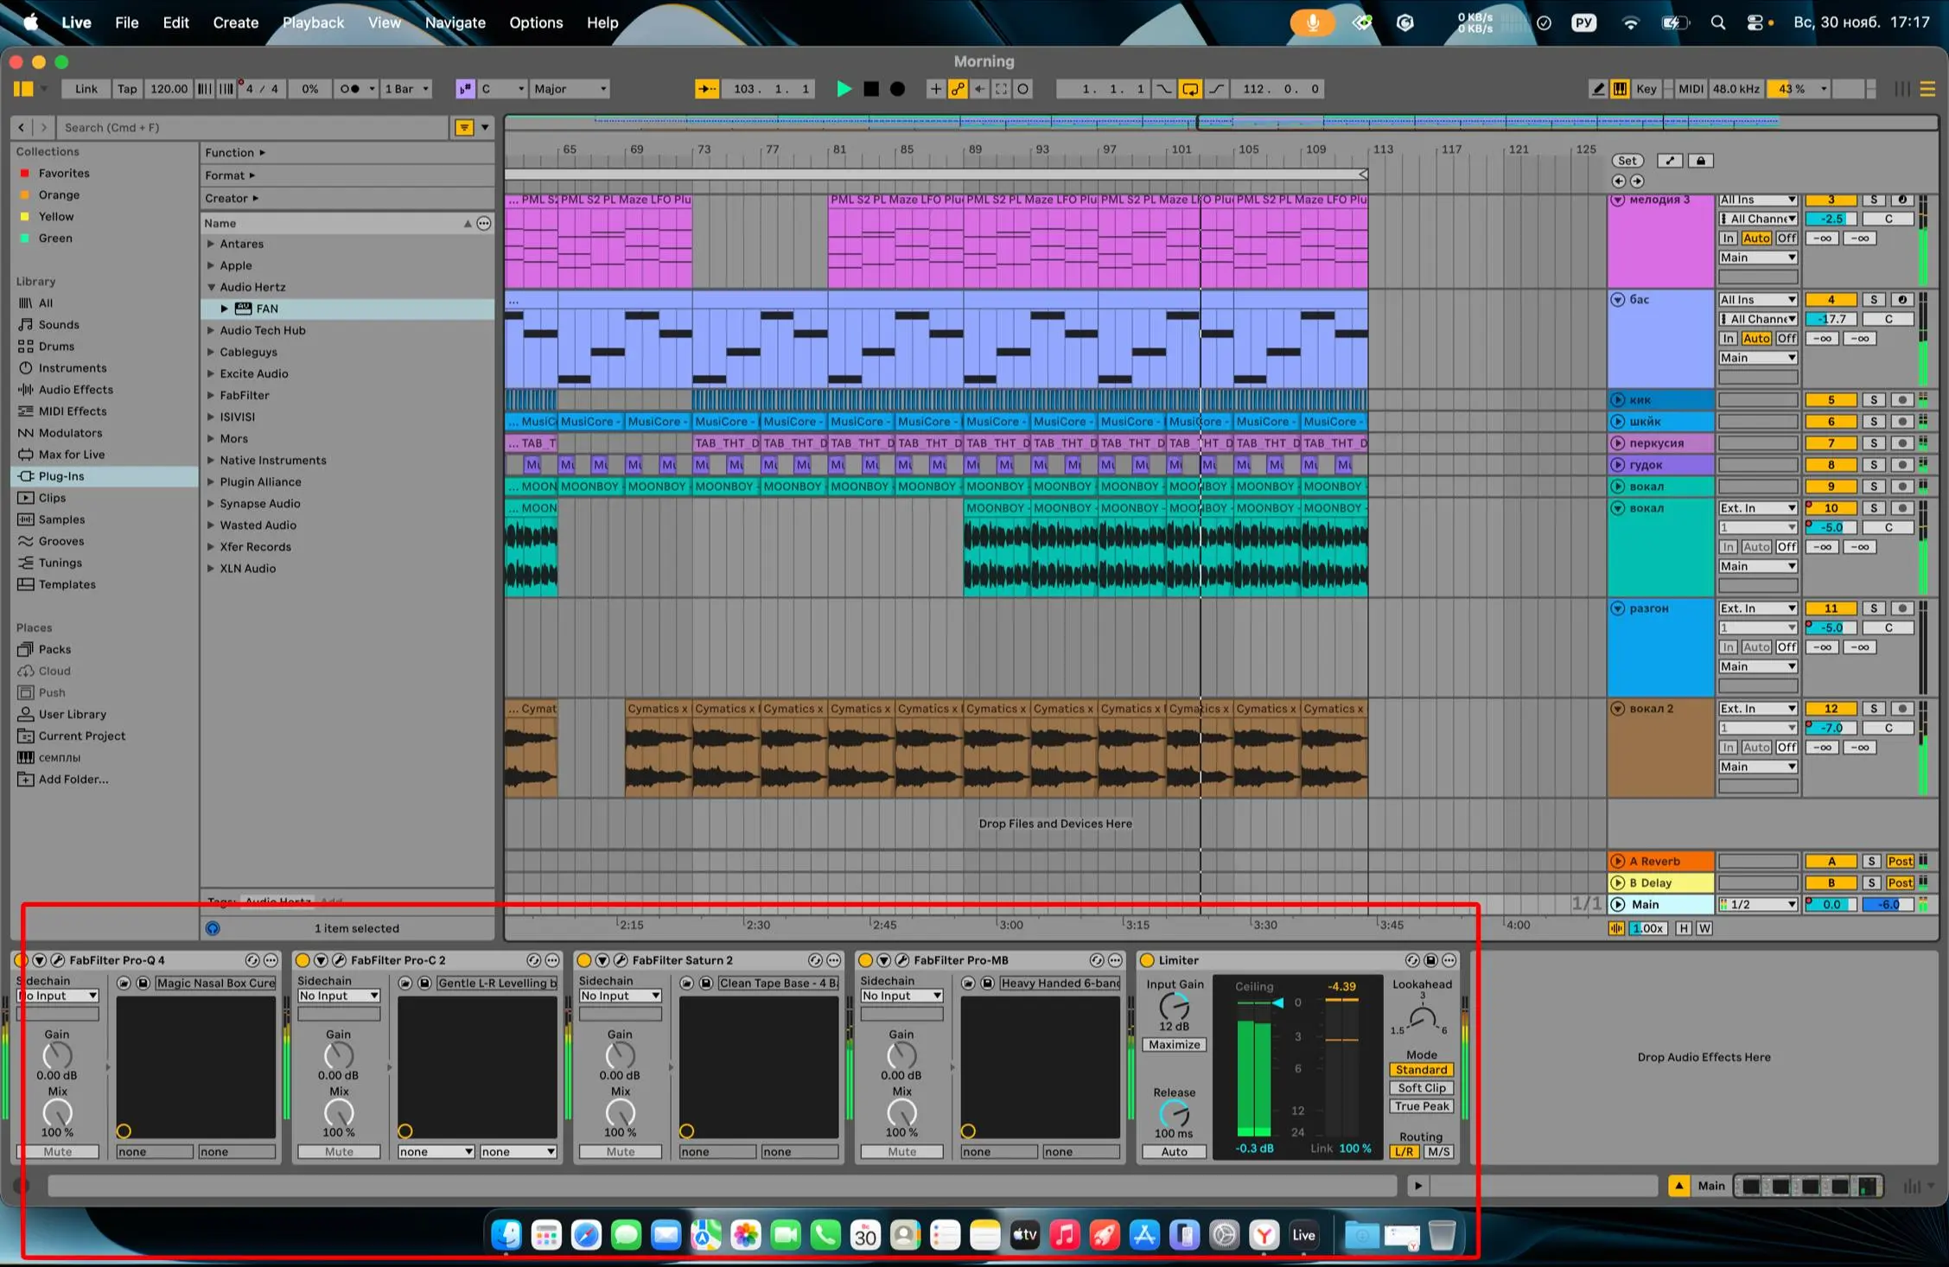Stop playback with the square Stop button
The image size is (1949, 1267).
pos(871,89)
